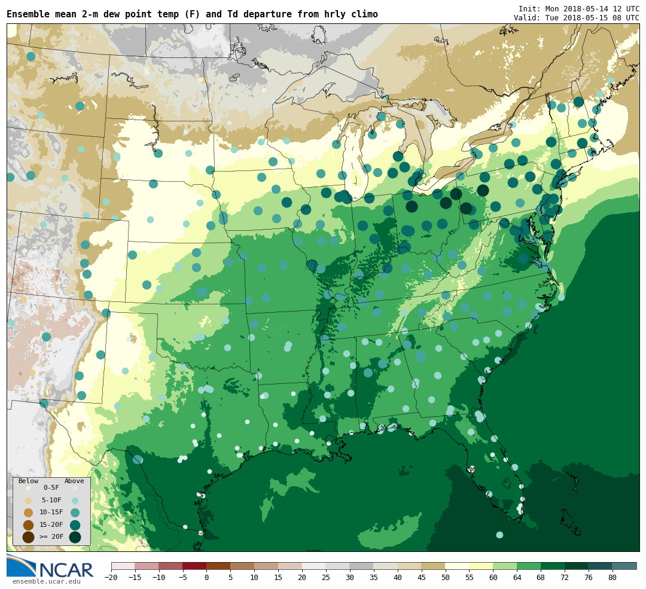Click the '35' colorbar tick label

point(374,578)
